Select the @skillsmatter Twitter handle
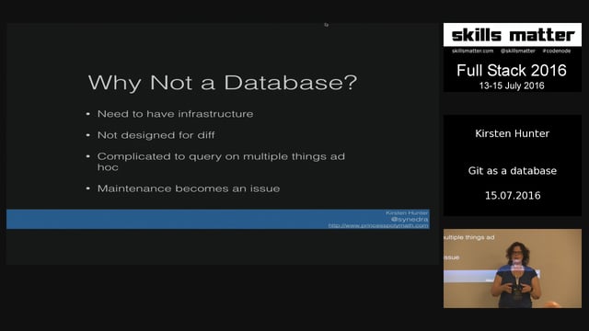The image size is (589, 331). (x=517, y=51)
